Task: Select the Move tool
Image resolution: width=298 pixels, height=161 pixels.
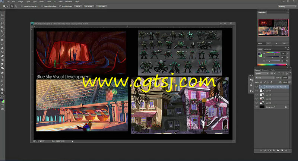Action: pos(2,15)
